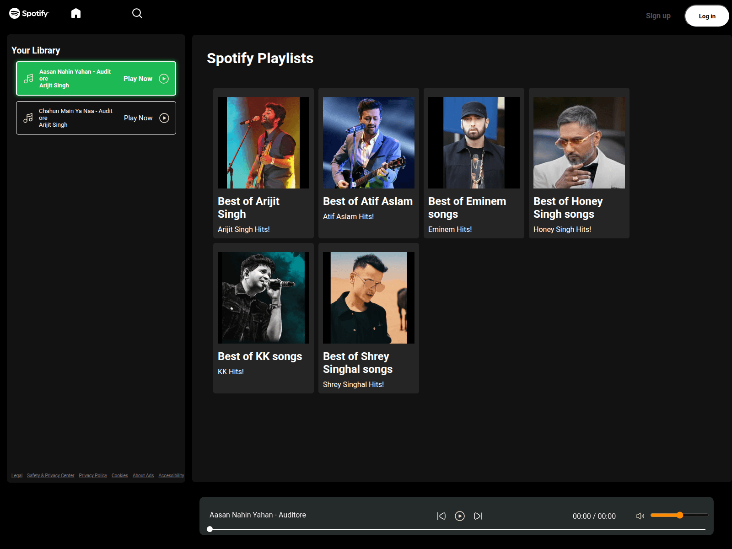This screenshot has width=732, height=549.
Task: Click Eminem Hits! description
Action: (x=450, y=229)
